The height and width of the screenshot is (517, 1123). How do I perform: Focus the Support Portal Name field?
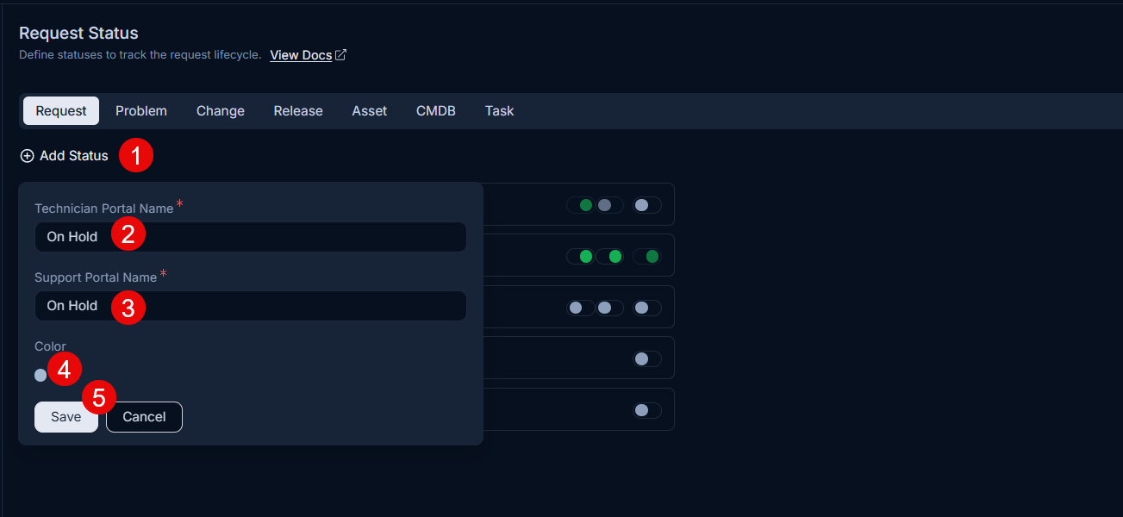251,306
